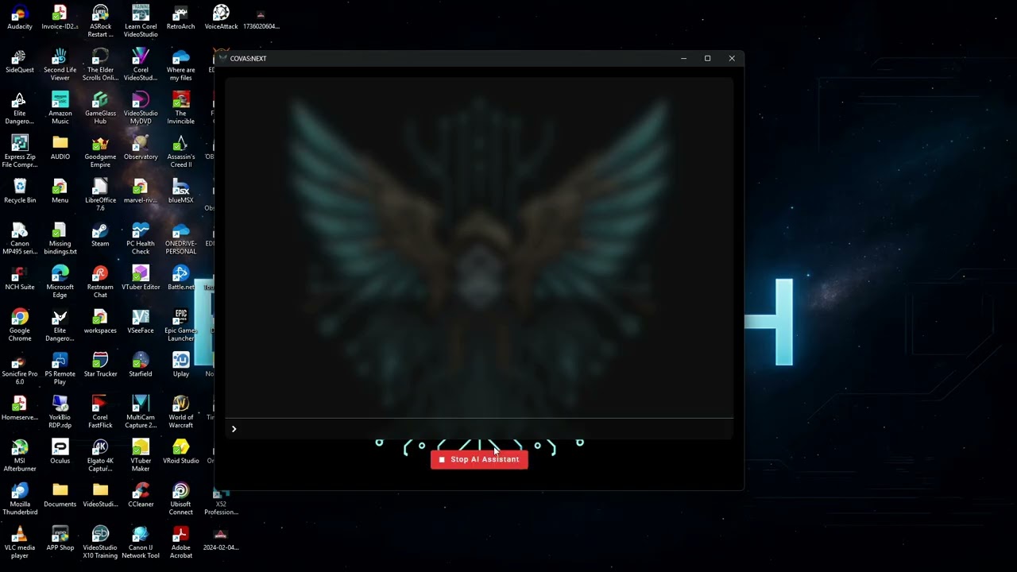The height and width of the screenshot is (572, 1017).
Task: Select the Steam desktop shortcut
Action: pyautogui.click(x=100, y=234)
